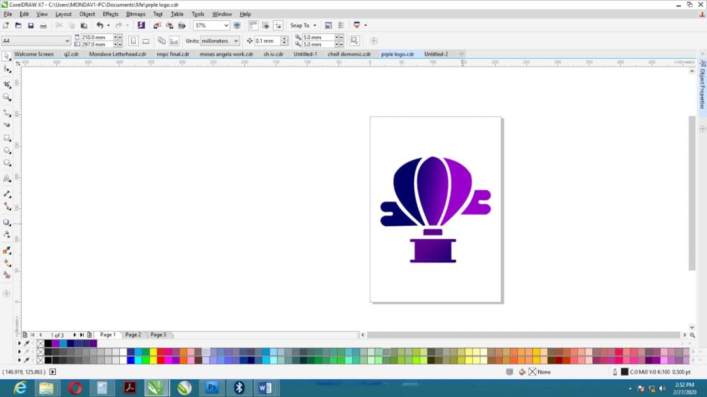Click the Publish to PDF icon
Viewport: 707px width, 397px height.
point(182,26)
